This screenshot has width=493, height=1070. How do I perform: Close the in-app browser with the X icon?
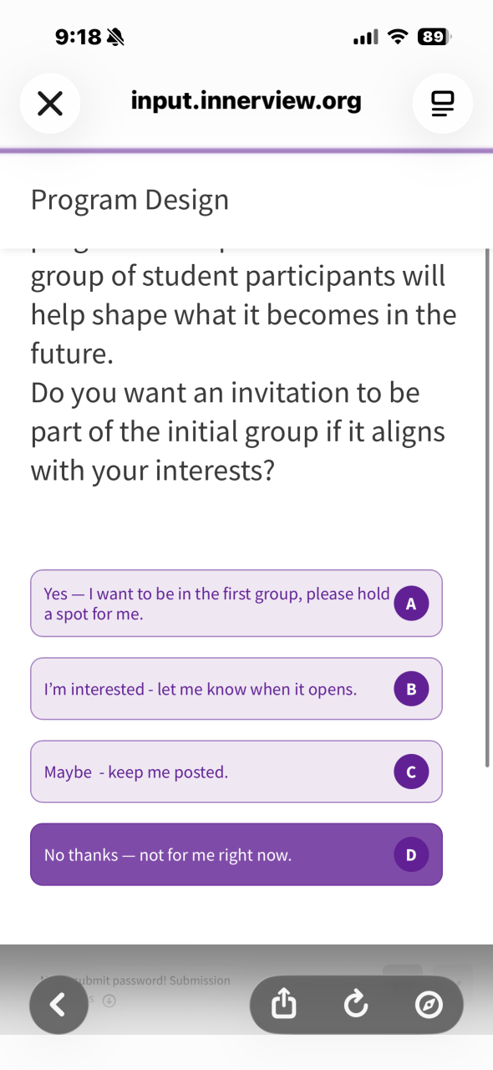[50, 104]
